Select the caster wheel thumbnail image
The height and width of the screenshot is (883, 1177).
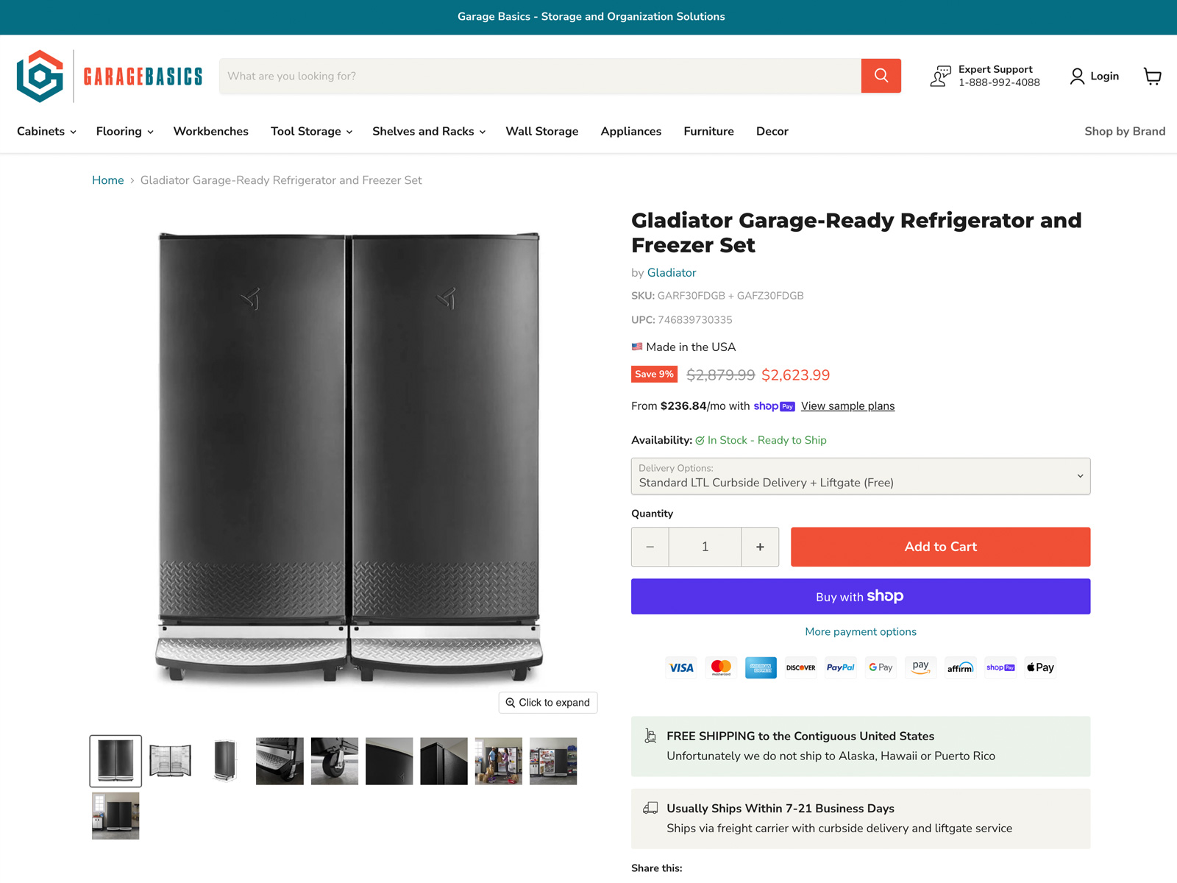pos(335,762)
